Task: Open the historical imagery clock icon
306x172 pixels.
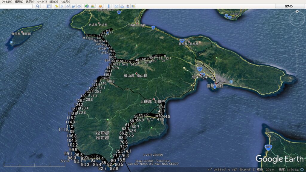Action: pyautogui.click(x=87, y=6)
